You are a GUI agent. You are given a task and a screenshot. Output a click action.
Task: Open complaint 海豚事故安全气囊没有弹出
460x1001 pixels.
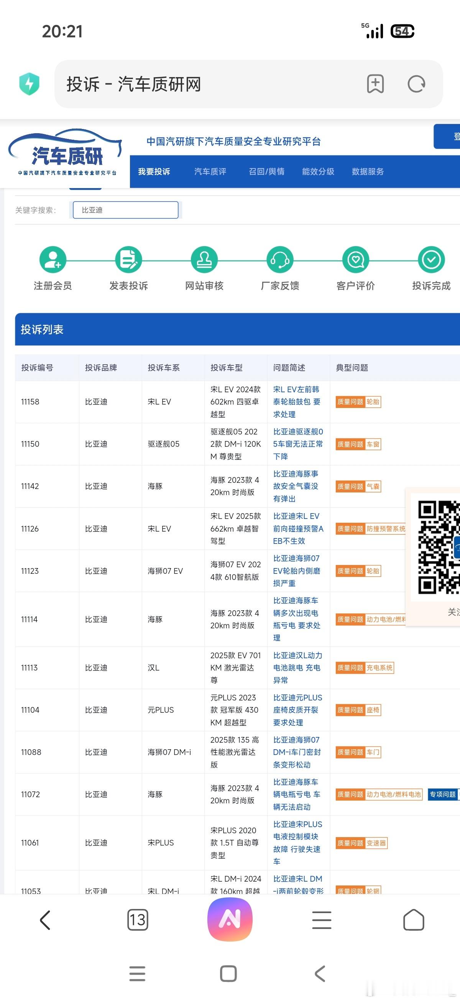tap(296, 486)
